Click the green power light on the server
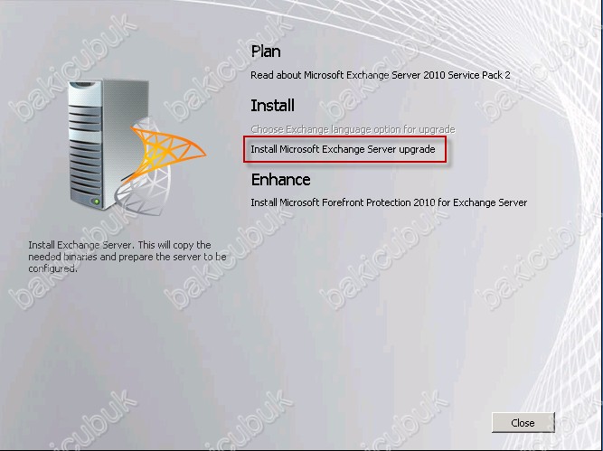Viewport: 603px width, 451px height. 97,202
